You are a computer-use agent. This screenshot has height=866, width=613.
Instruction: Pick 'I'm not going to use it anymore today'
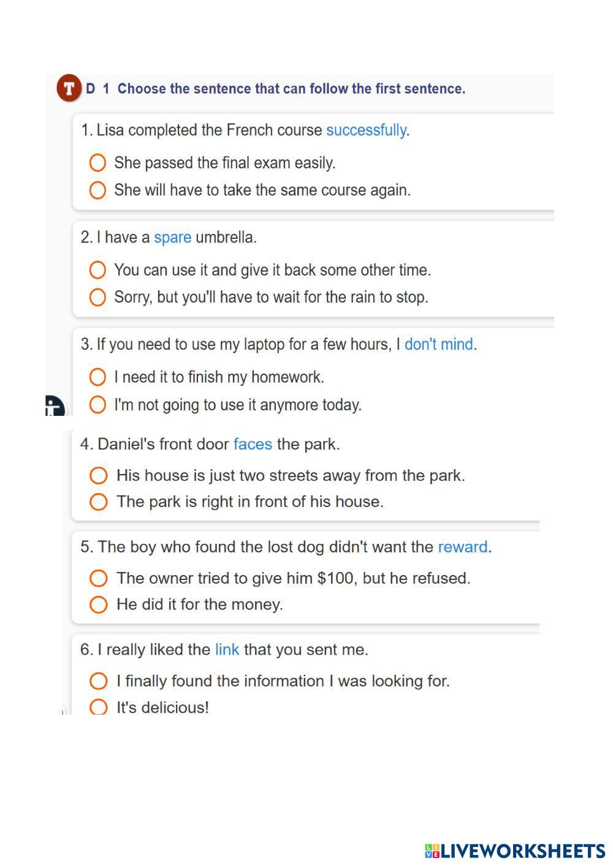(x=97, y=405)
